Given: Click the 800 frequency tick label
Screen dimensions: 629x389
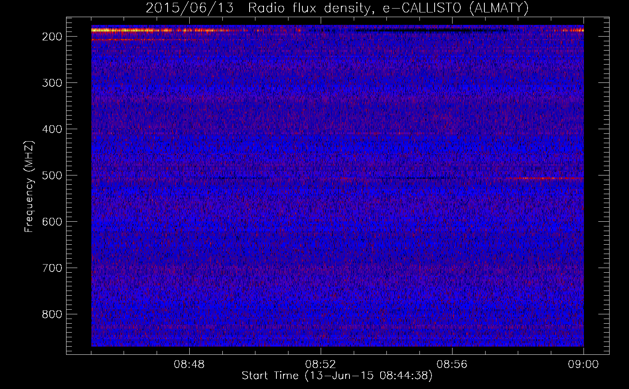Looking at the screenshot, I should click(52, 314).
